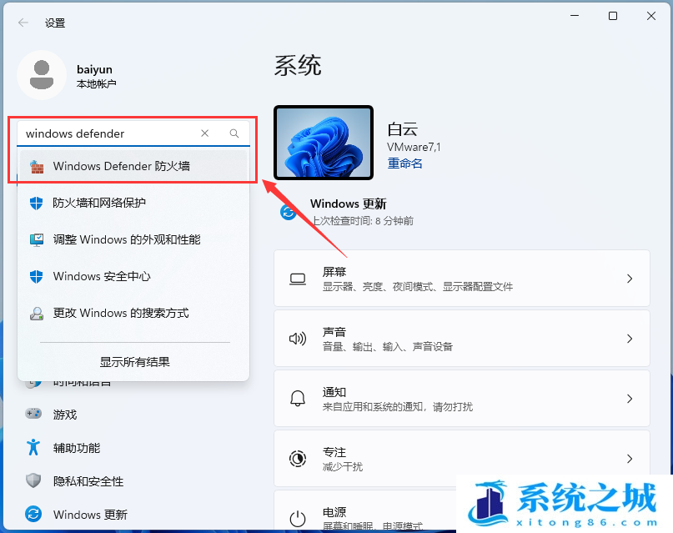Image resolution: width=673 pixels, height=533 pixels.
Task: Select 调整 Windows 的外观和性能 result
Action: point(133,239)
